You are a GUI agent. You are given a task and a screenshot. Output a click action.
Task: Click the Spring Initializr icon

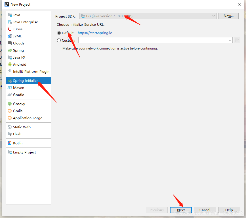(10, 81)
